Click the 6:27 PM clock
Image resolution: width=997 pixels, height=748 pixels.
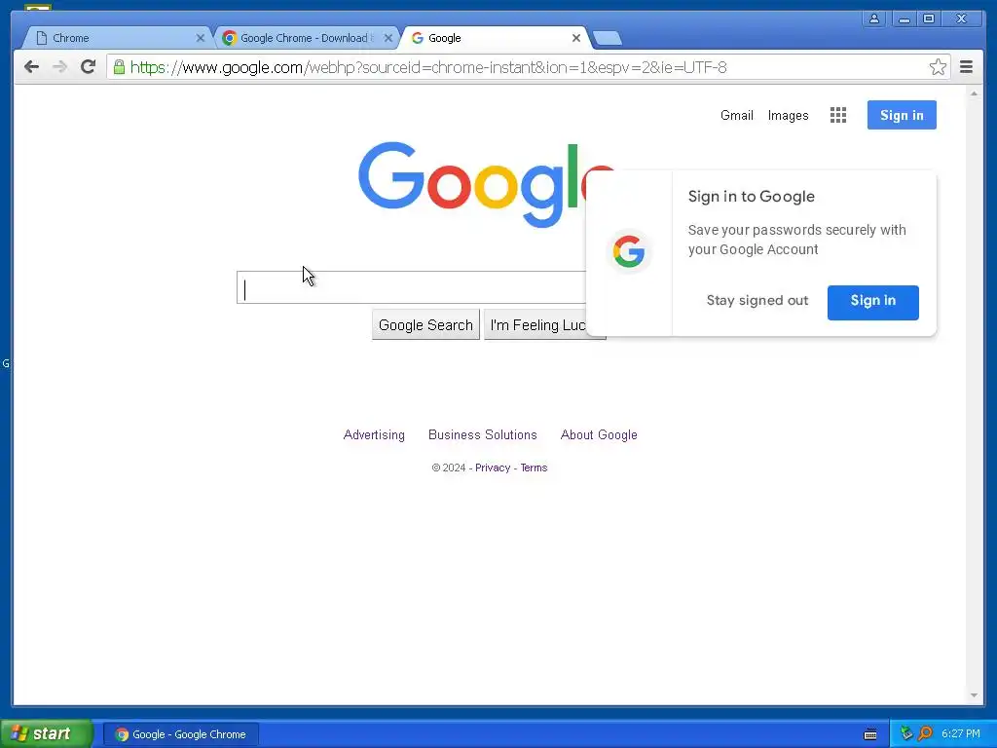pos(961,734)
